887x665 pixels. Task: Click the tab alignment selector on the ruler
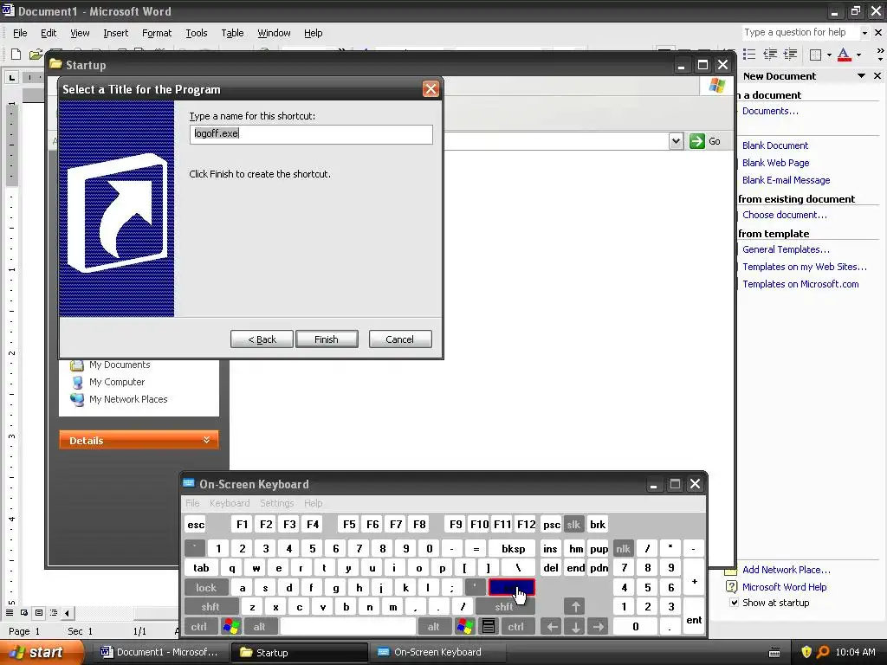tap(11, 77)
